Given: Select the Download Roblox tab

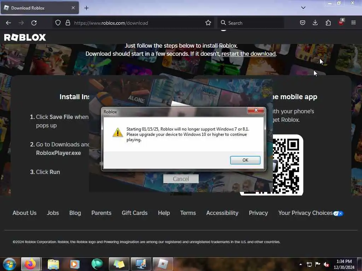Looking at the screenshot, I should (40, 8).
